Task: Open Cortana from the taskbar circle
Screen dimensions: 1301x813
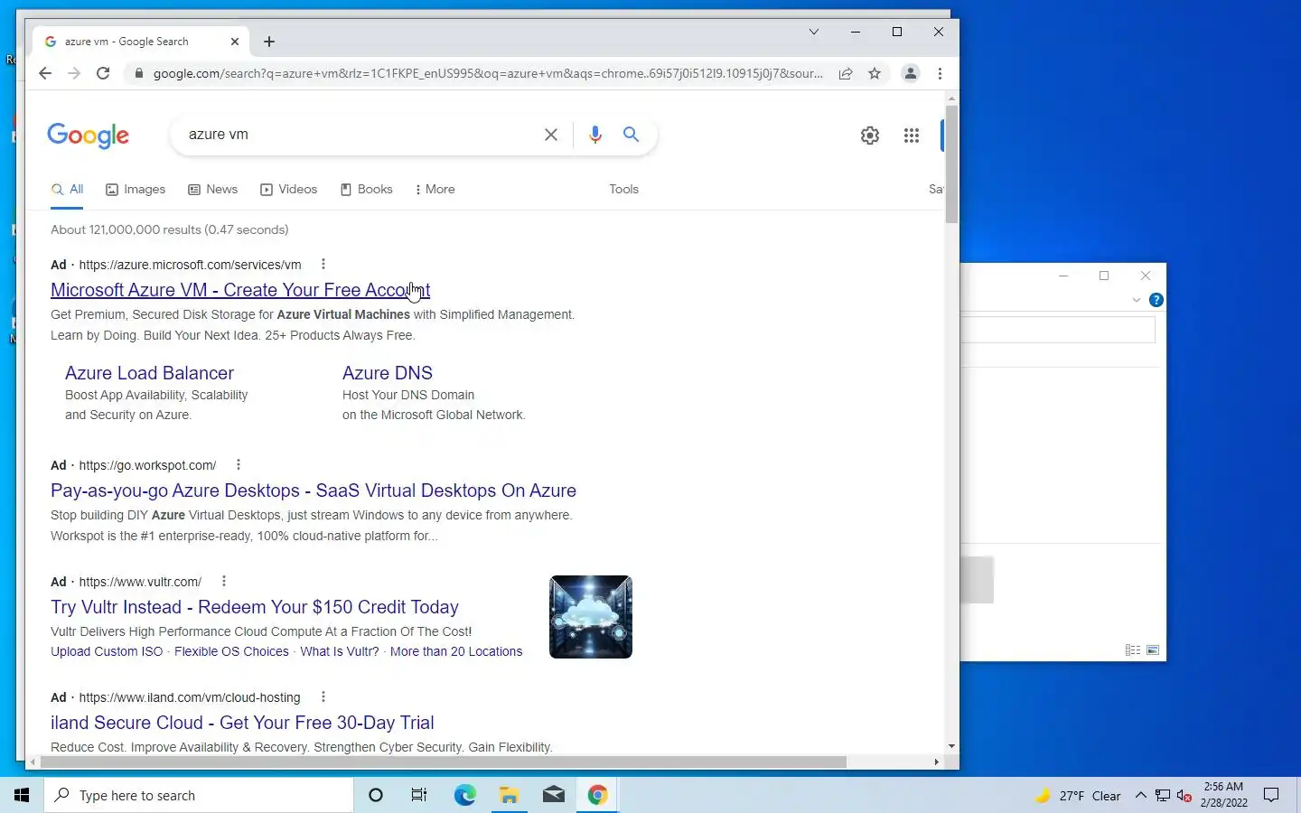Action: (x=376, y=795)
